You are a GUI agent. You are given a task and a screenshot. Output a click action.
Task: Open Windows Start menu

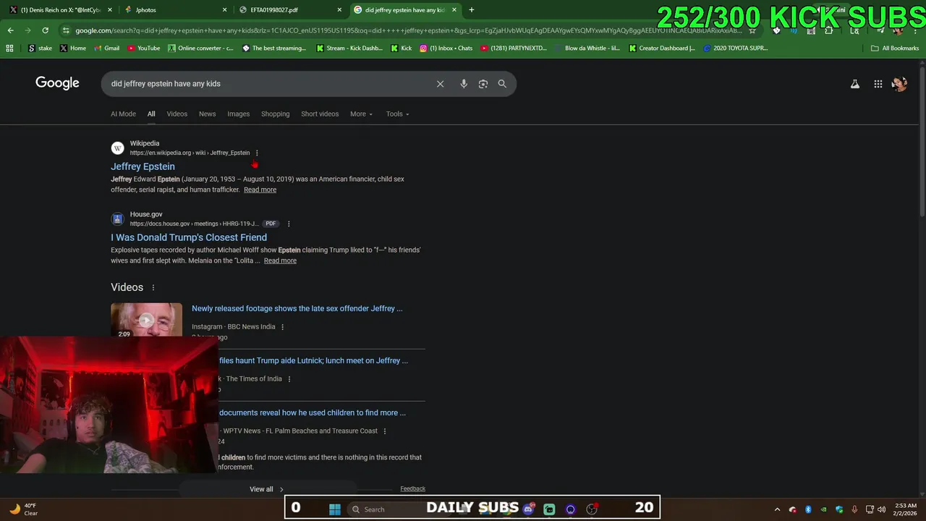tap(335, 509)
